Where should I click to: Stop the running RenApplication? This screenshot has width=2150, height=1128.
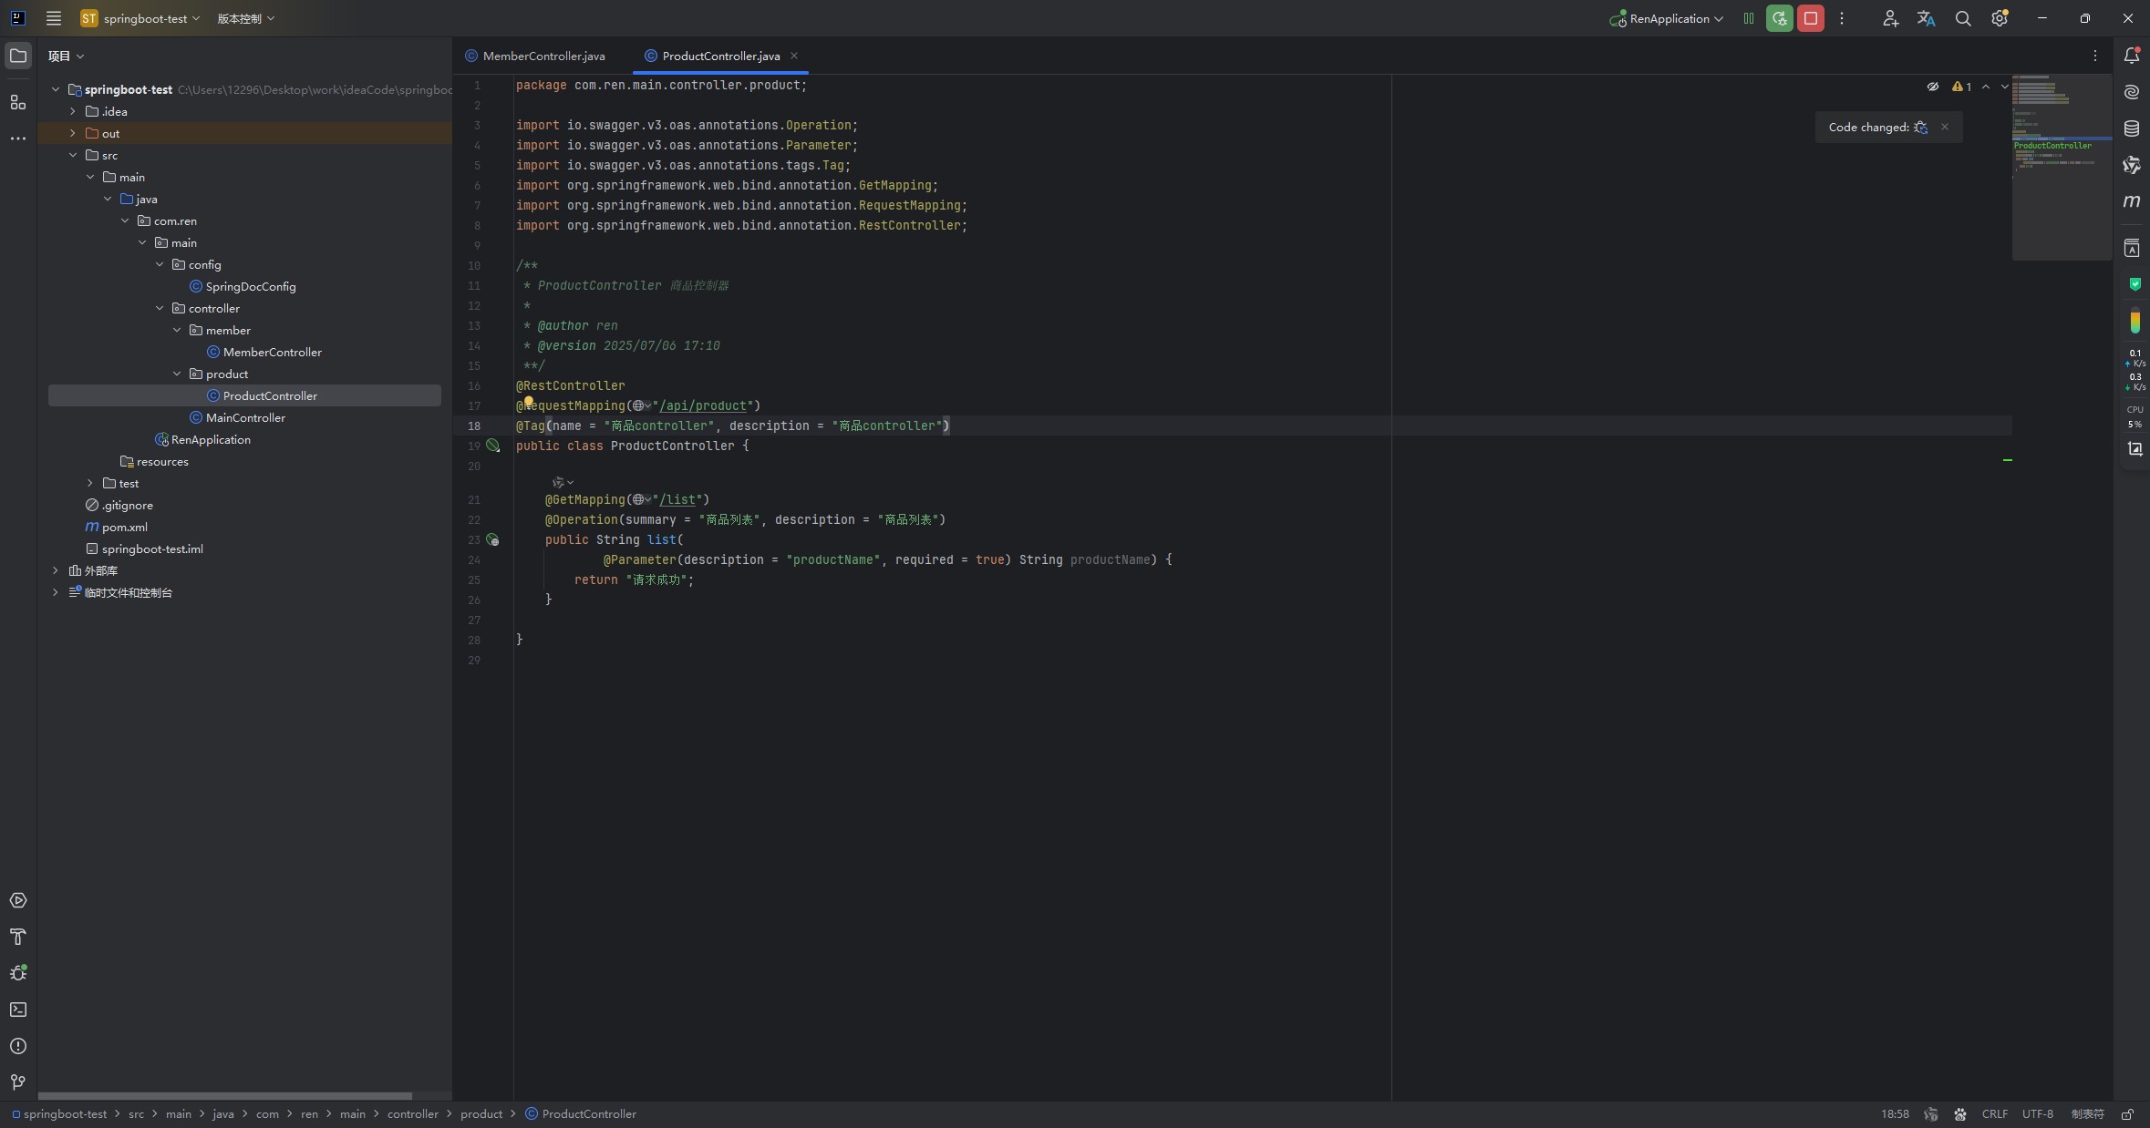[x=1811, y=18]
